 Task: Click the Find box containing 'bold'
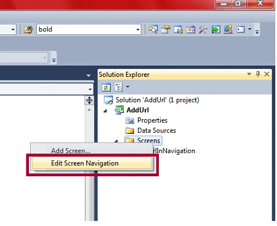coord(89,29)
